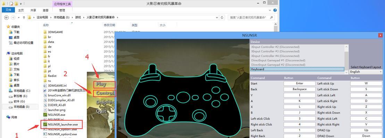This screenshot has width=385, height=138.
Task: Click the 本地磁盘 (I:) breadcrumb in address bar
Action: [x=62, y=18]
